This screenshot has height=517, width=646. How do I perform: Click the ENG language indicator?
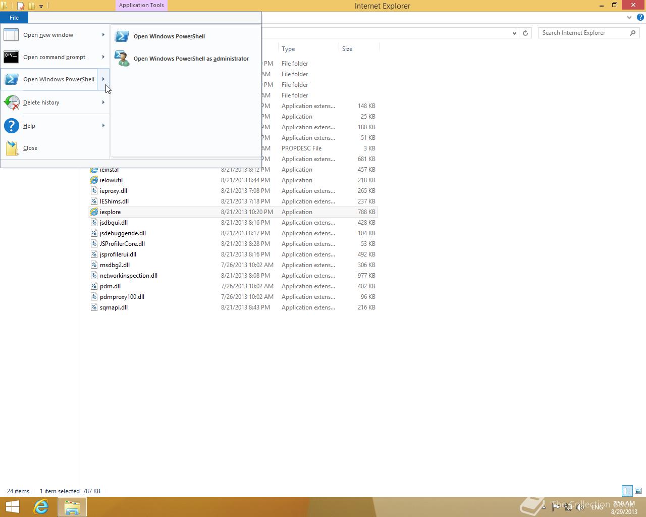coord(597,507)
